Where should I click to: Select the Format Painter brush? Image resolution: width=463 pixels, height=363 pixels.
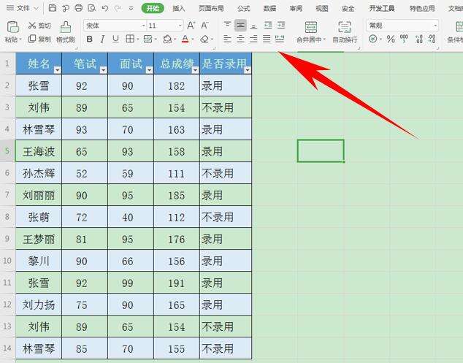pyautogui.click(x=66, y=31)
